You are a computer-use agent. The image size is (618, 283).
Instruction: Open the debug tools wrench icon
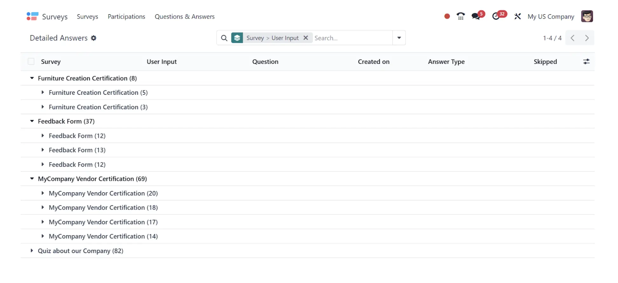[x=518, y=16]
